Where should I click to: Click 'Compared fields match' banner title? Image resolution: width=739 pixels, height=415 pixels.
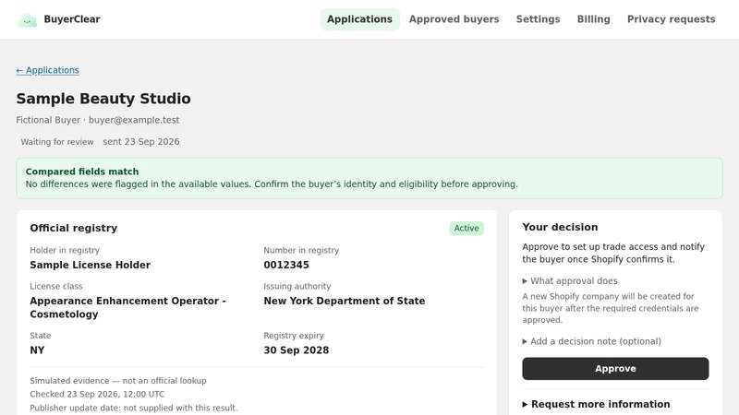(82, 172)
